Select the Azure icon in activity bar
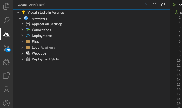The image size is (182, 108). click(x=6, y=34)
